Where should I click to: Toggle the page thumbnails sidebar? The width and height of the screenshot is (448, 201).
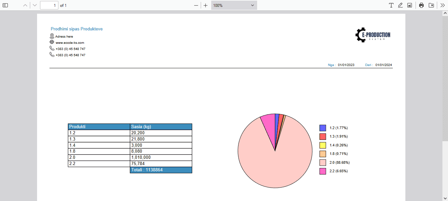5,5
